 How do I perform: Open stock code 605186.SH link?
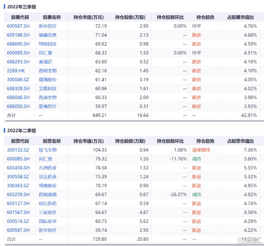(18, 35)
